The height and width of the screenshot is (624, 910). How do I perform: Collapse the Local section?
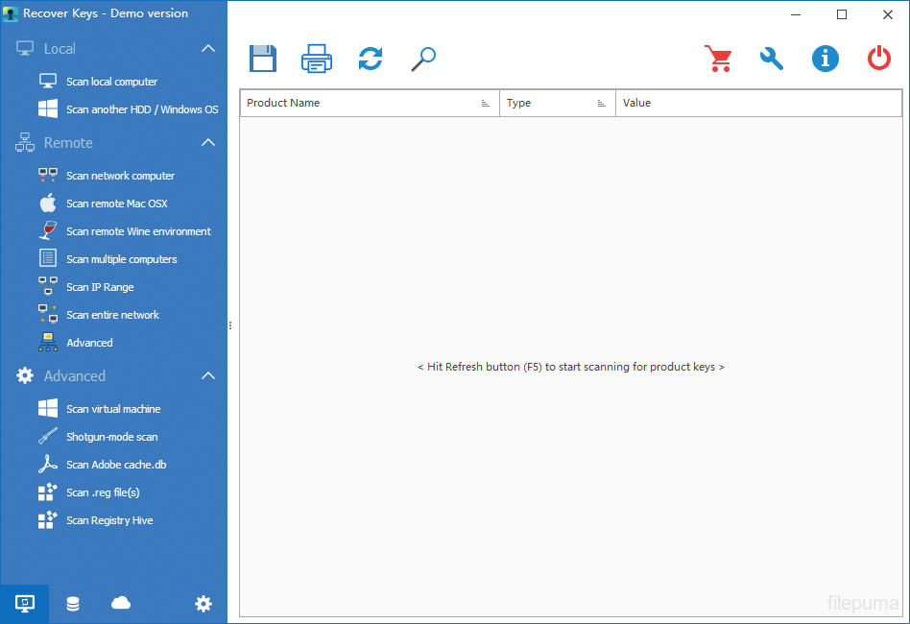[208, 49]
